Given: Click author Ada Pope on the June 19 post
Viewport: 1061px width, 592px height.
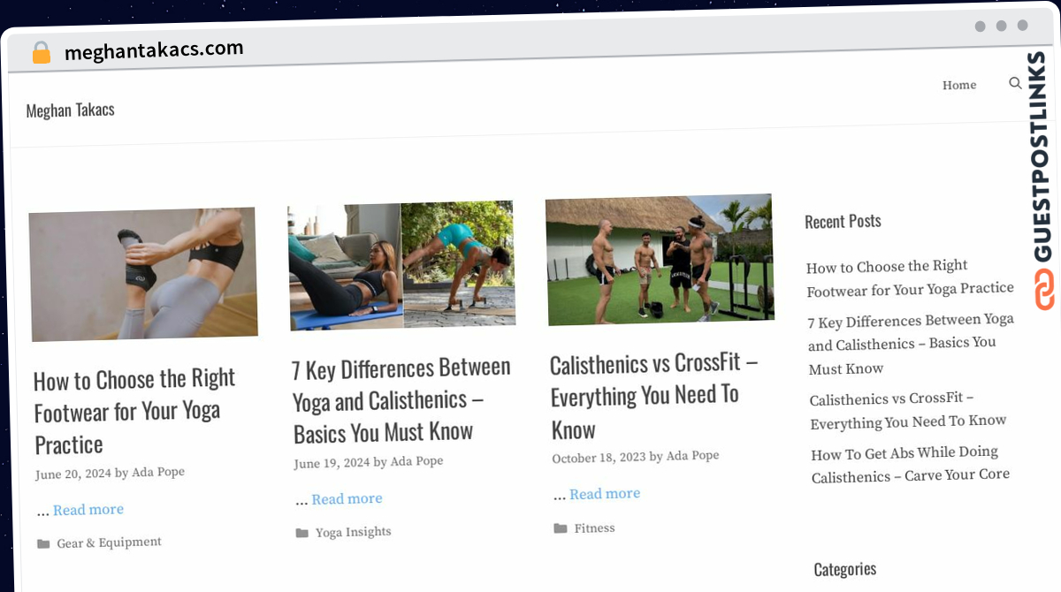Looking at the screenshot, I should 417,461.
